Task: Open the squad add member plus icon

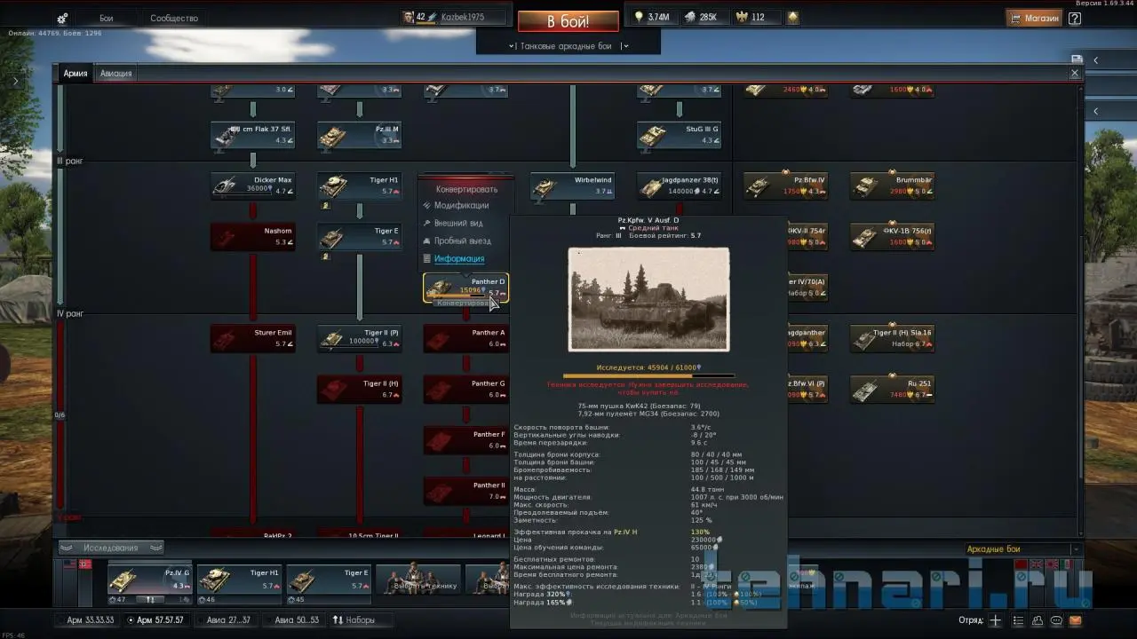Action: coord(996,620)
